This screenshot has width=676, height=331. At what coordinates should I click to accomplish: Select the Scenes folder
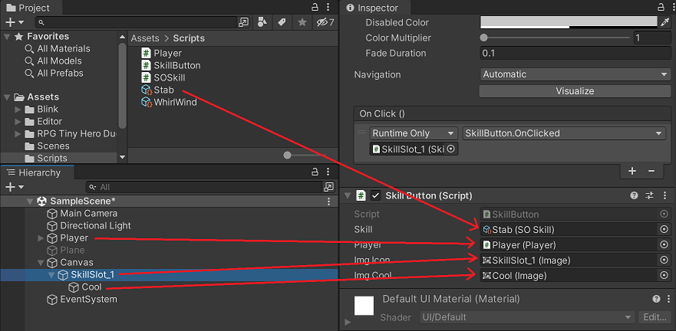[x=53, y=146]
